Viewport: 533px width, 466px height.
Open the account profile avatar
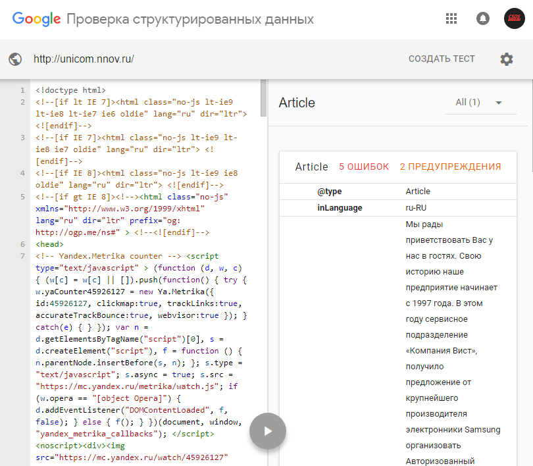[514, 18]
